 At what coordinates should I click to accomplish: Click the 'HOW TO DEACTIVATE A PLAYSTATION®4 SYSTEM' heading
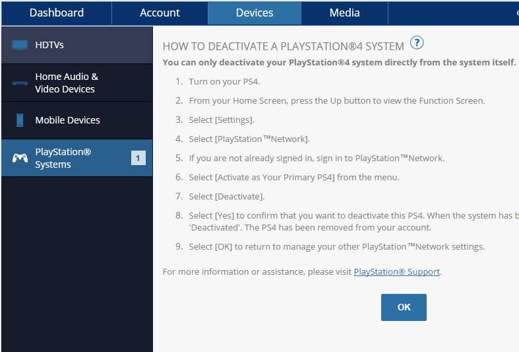coord(284,46)
